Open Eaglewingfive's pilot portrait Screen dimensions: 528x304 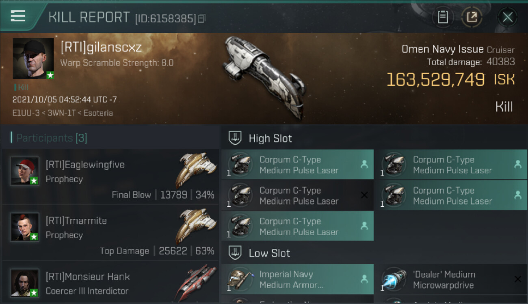click(x=25, y=171)
